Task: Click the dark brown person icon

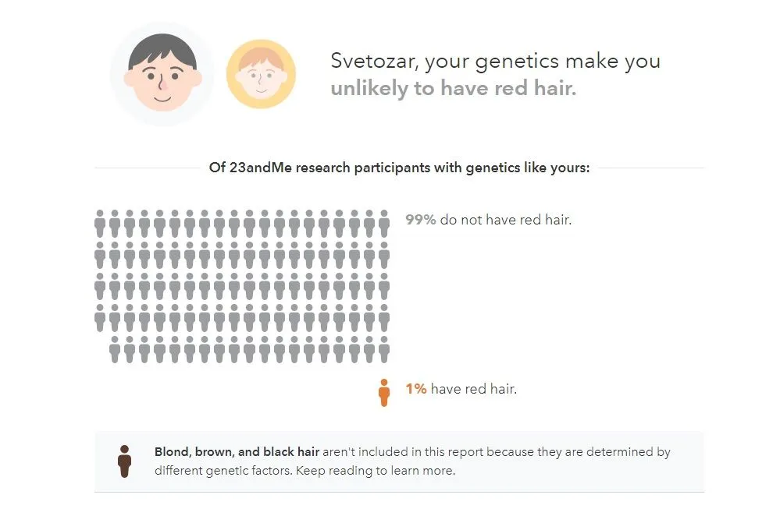Action: [x=123, y=461]
